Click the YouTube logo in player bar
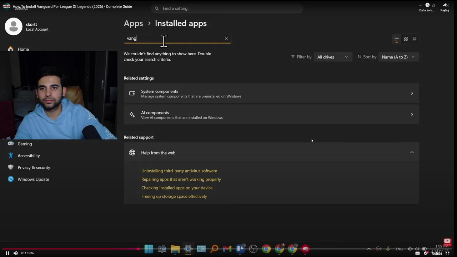 (436, 253)
